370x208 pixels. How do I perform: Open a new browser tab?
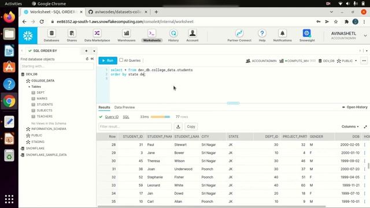pyautogui.click(x=156, y=12)
